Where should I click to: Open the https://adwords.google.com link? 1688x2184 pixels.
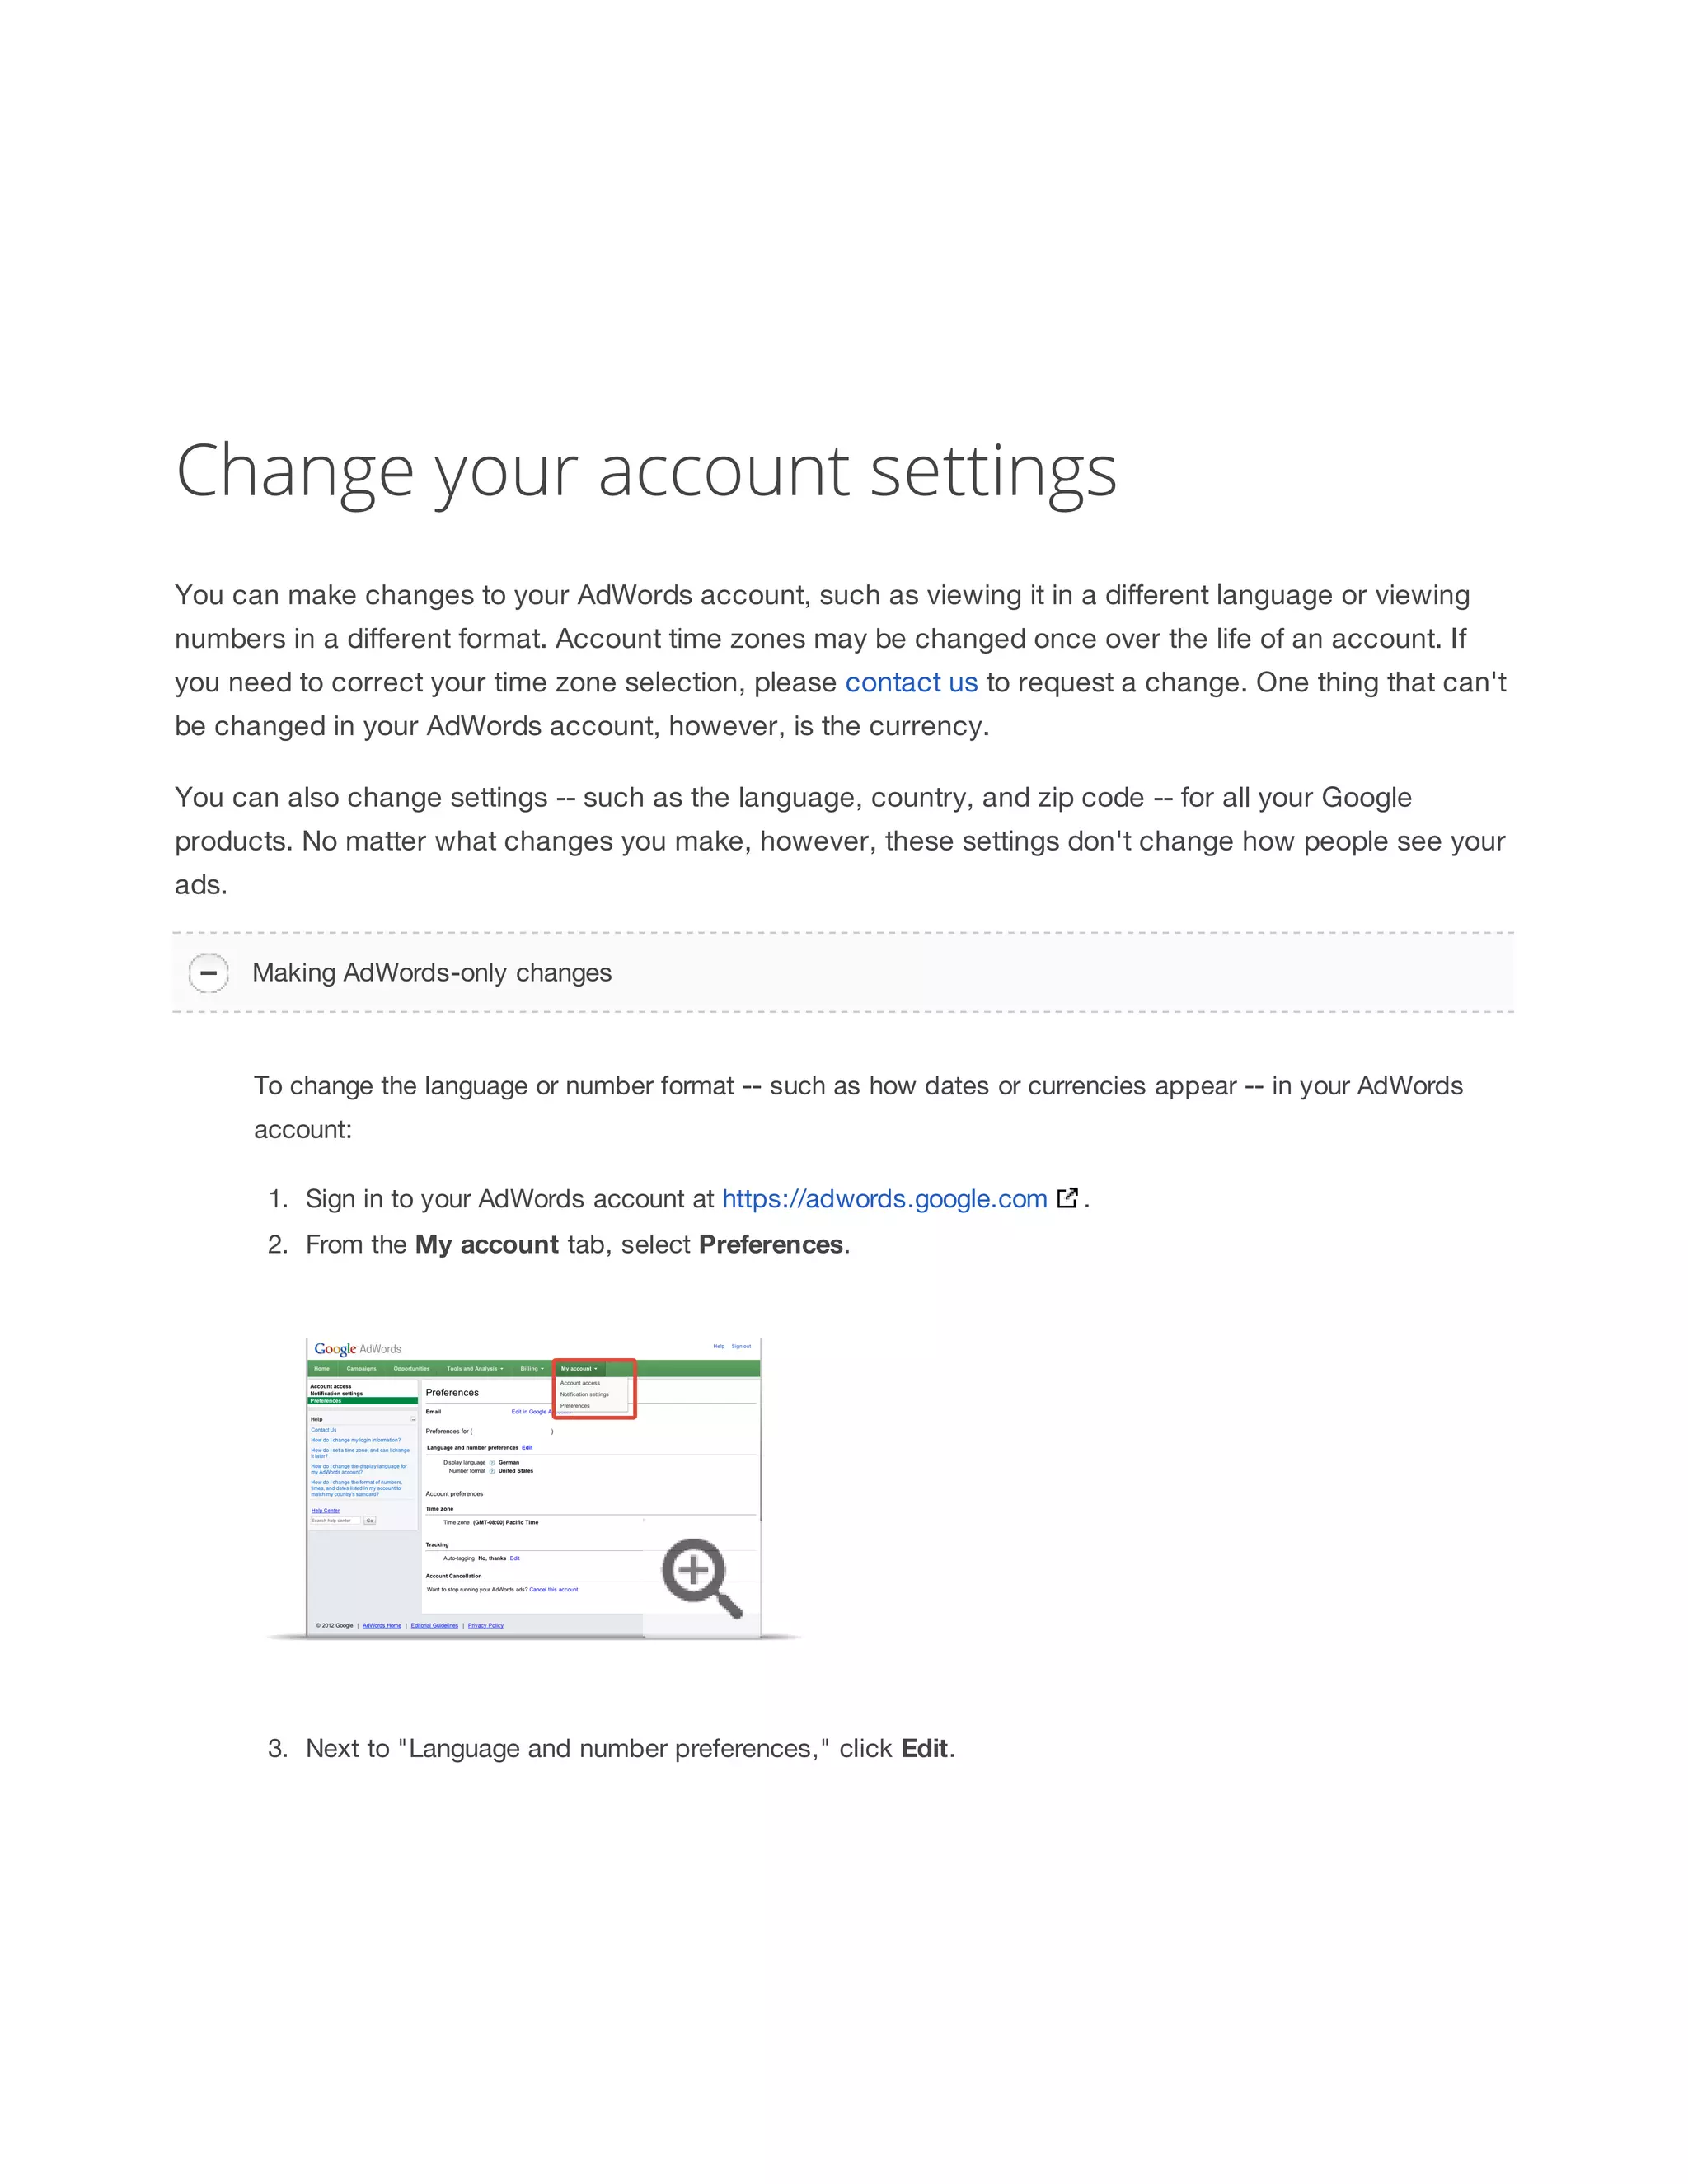(x=884, y=1199)
